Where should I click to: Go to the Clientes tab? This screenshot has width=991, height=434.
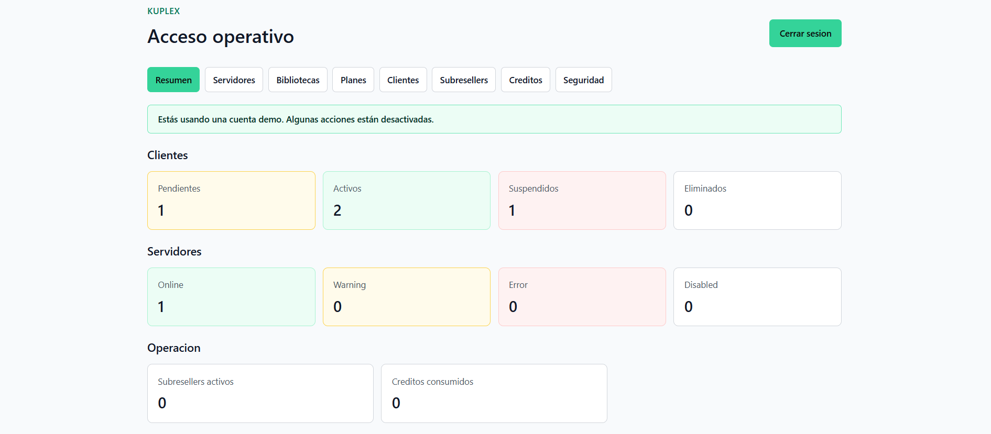point(403,80)
